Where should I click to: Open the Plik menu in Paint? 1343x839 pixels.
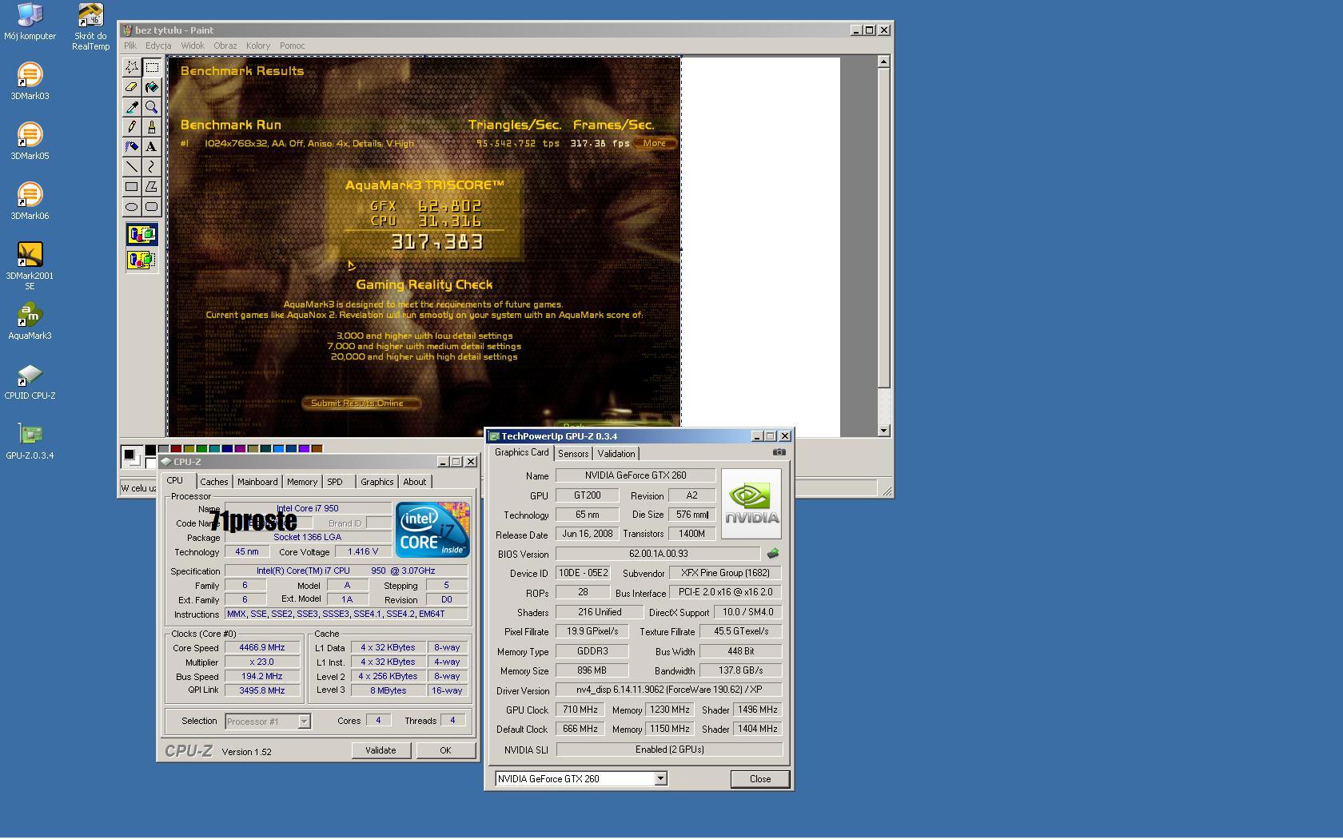point(130,46)
